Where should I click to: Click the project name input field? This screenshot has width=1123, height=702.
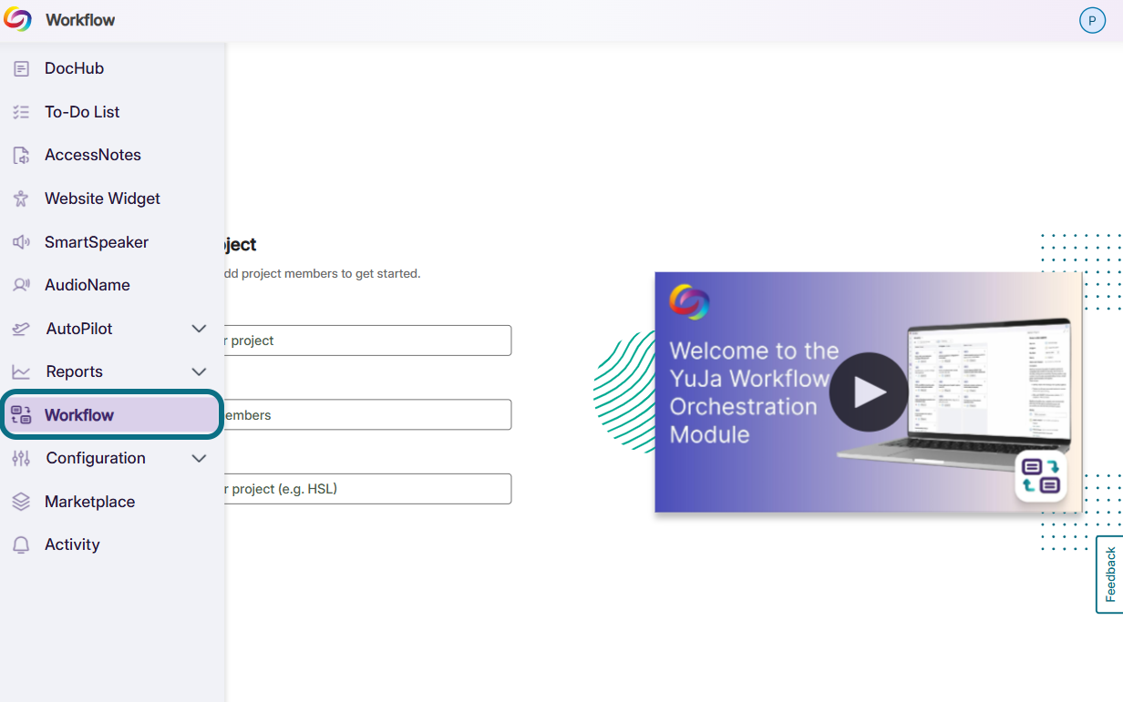tap(368, 341)
